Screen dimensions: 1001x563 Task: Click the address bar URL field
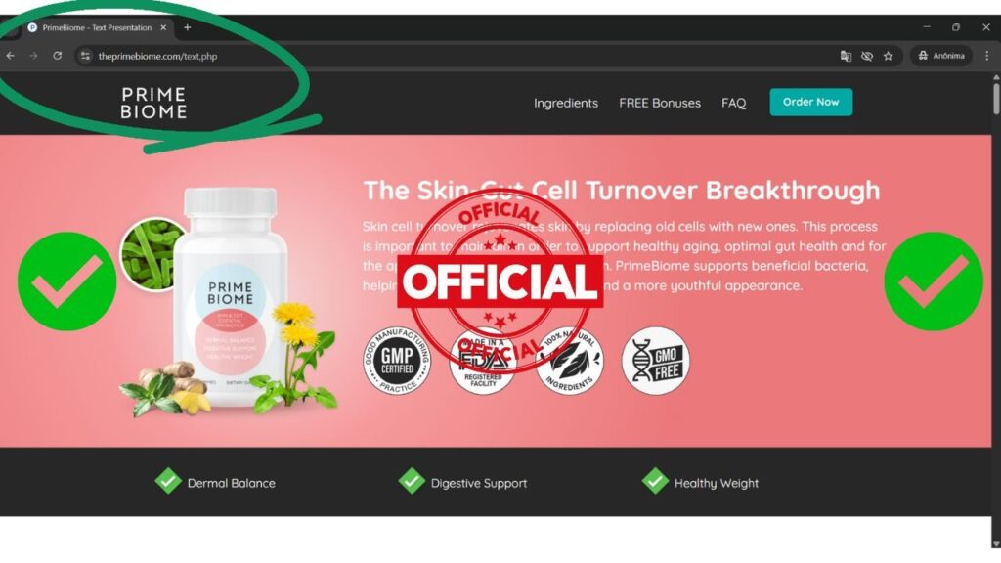tap(447, 56)
